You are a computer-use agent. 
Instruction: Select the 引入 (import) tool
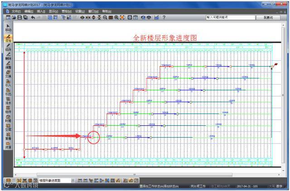click(x=8, y=83)
